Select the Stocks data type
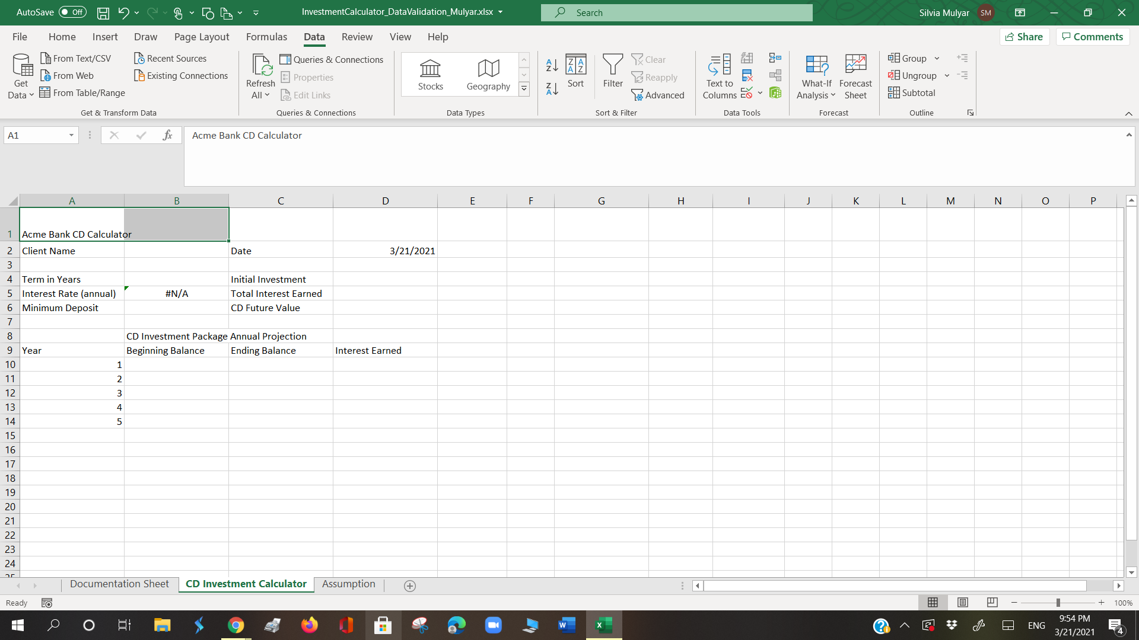Viewport: 1139px width, 640px height. tap(430, 75)
